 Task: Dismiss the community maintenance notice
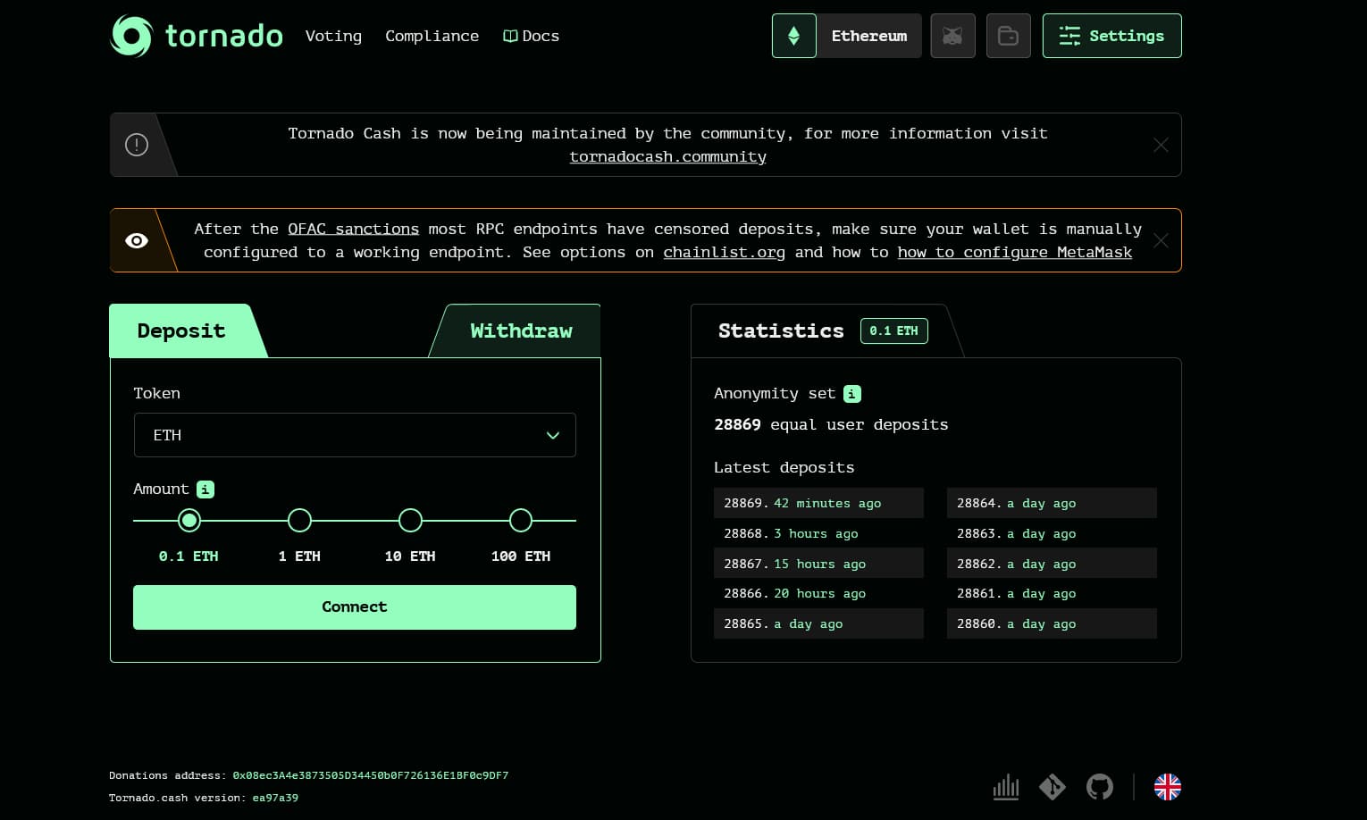pyautogui.click(x=1161, y=145)
